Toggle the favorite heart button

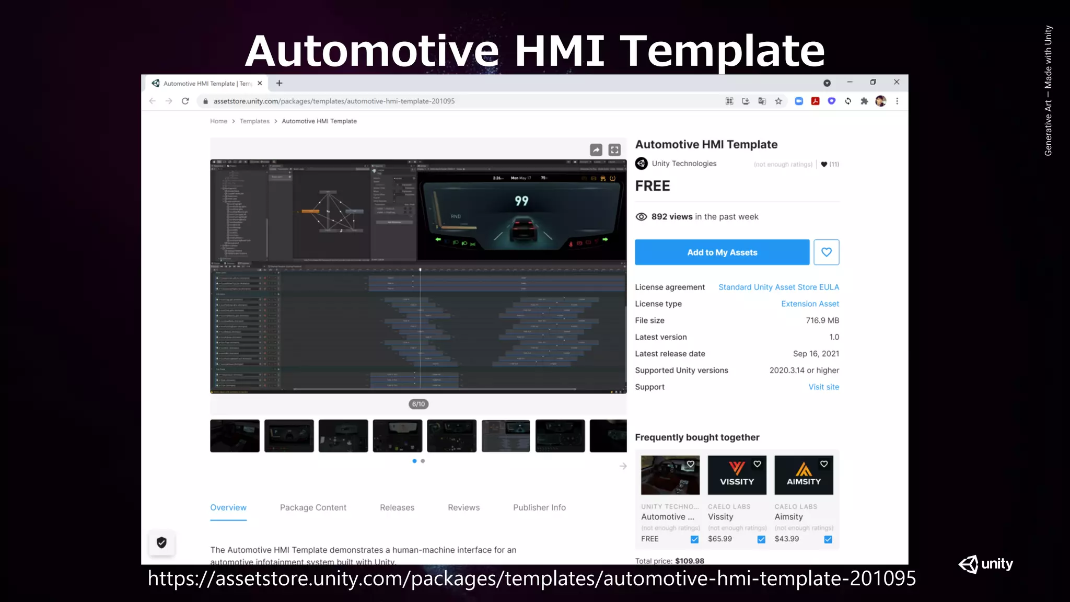[827, 252]
